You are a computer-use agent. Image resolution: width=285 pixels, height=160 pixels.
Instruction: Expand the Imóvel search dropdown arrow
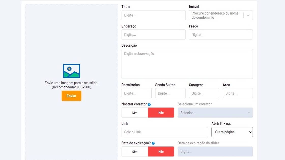pos(248,15)
